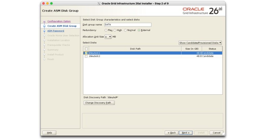
Task: Select the High redundancy option
Action: point(115,30)
